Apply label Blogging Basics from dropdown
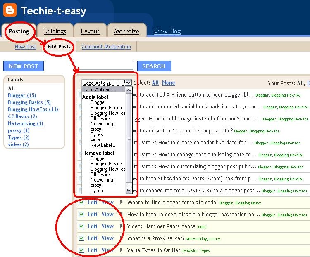The width and height of the screenshot is (310, 257). pos(106,108)
